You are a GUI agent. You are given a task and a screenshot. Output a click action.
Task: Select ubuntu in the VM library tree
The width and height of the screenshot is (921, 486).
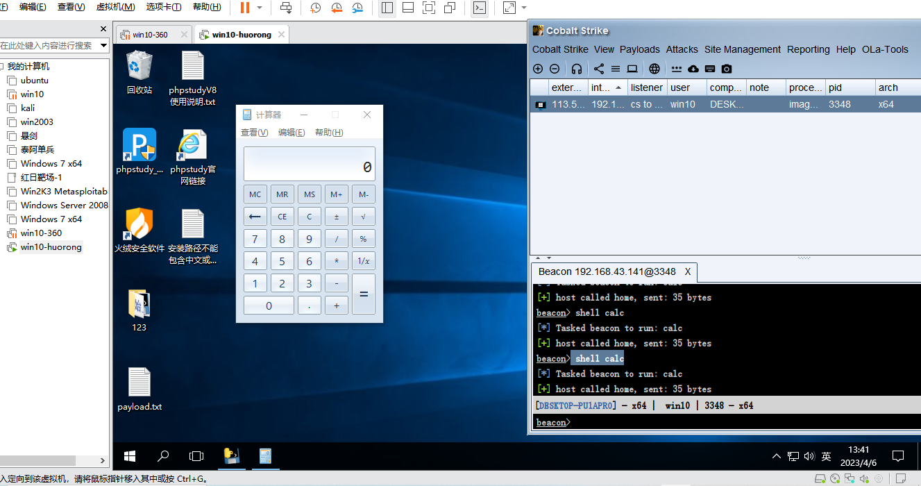[x=35, y=80]
